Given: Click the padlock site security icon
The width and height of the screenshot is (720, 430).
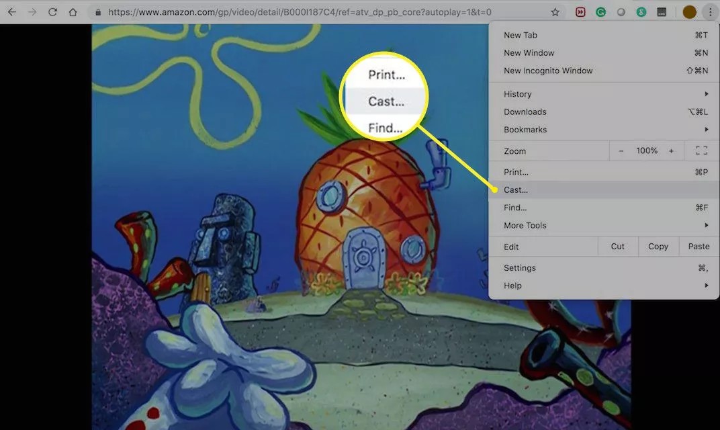Looking at the screenshot, I should coord(99,12).
